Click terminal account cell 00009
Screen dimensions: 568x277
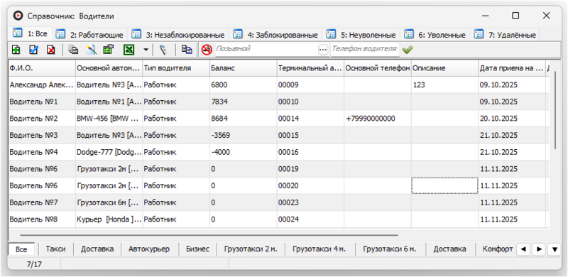pos(310,85)
